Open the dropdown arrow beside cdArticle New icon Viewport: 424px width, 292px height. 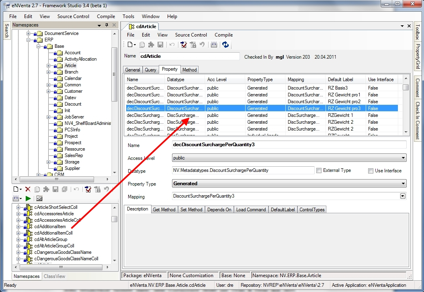click(x=135, y=45)
